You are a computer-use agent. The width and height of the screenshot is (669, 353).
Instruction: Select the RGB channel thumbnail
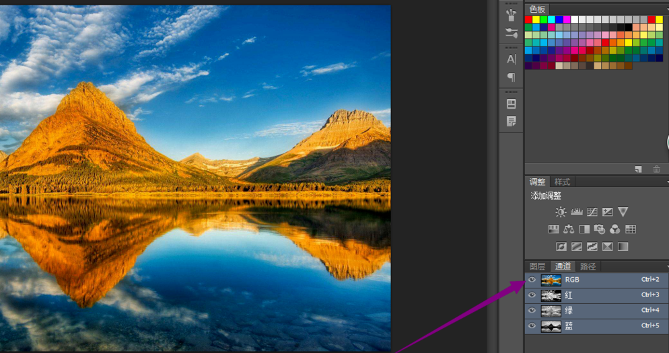551,280
